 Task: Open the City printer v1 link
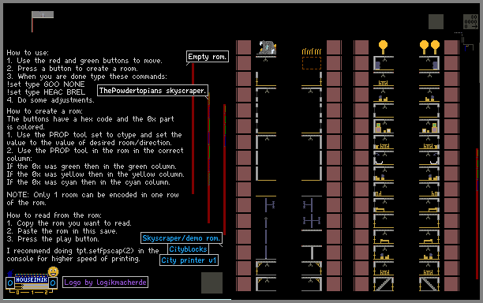pos(189,260)
